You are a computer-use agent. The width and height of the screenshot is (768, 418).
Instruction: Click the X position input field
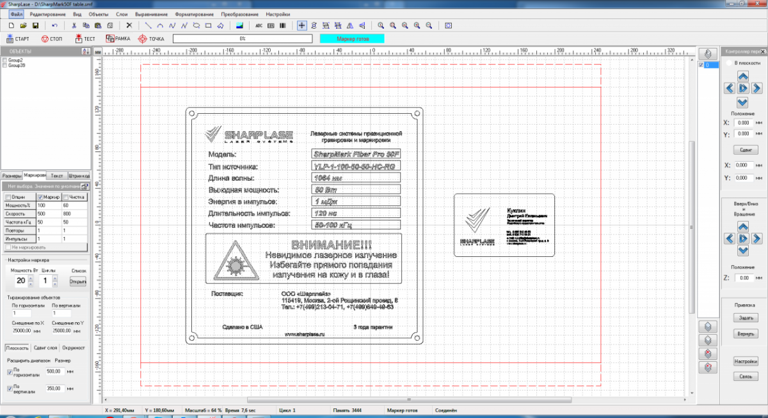743,122
